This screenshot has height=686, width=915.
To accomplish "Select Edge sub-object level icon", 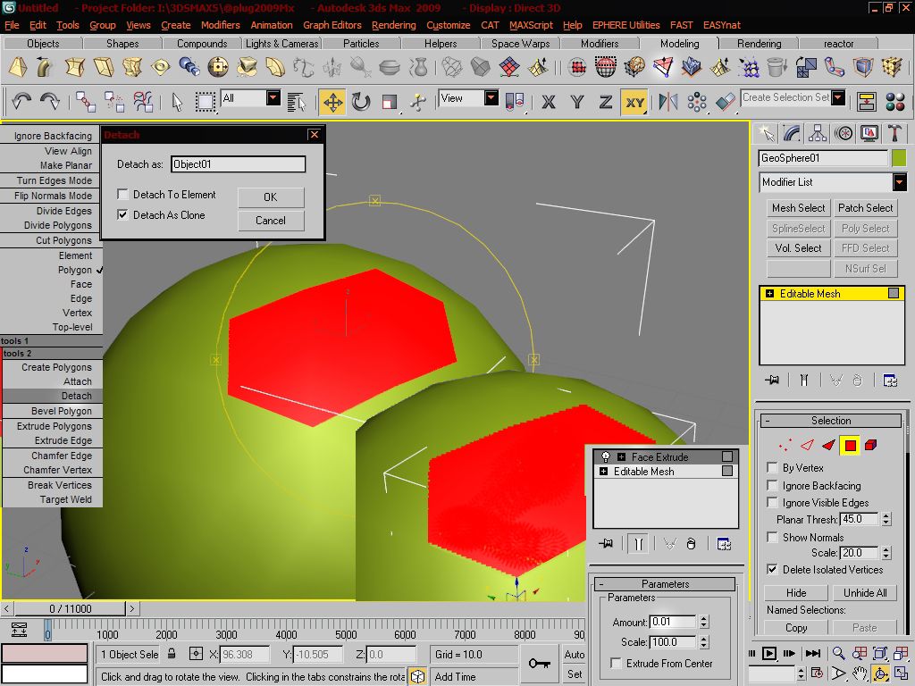I will 807,445.
